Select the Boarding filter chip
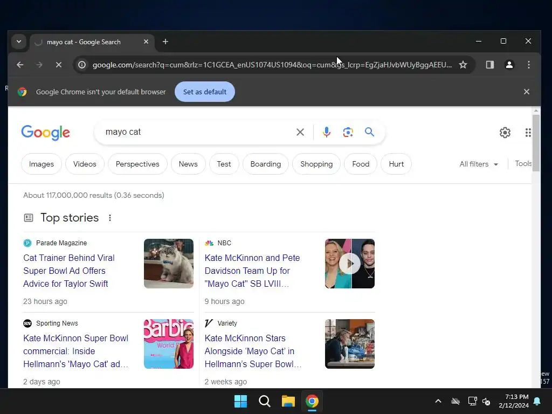Screen dimensions: 552x414 (x=266, y=164)
